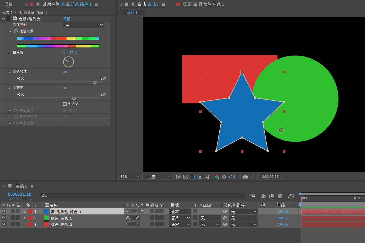This screenshot has width=365, height=243.
Task: Enable the 彩色化 checkbox
Action: (x=65, y=104)
